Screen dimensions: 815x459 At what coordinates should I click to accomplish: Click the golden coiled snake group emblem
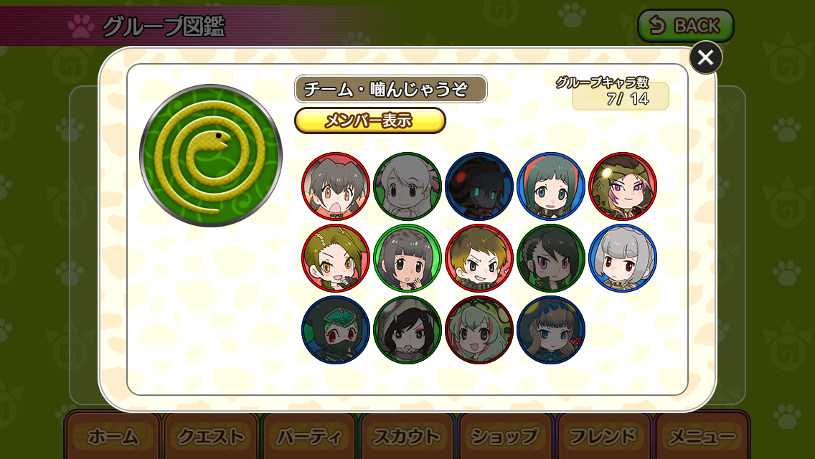pos(210,156)
